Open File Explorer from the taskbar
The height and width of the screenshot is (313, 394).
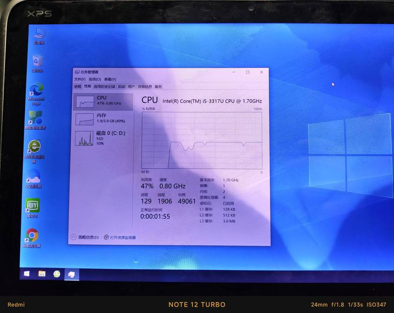pyautogui.click(x=42, y=274)
